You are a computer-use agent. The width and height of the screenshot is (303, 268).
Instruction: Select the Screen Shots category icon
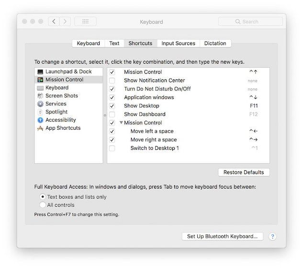coord(40,96)
